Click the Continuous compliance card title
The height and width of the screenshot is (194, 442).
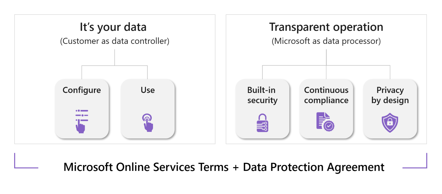[326, 95]
